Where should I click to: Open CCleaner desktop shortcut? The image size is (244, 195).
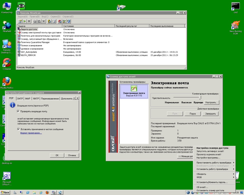[x=7, y=63]
